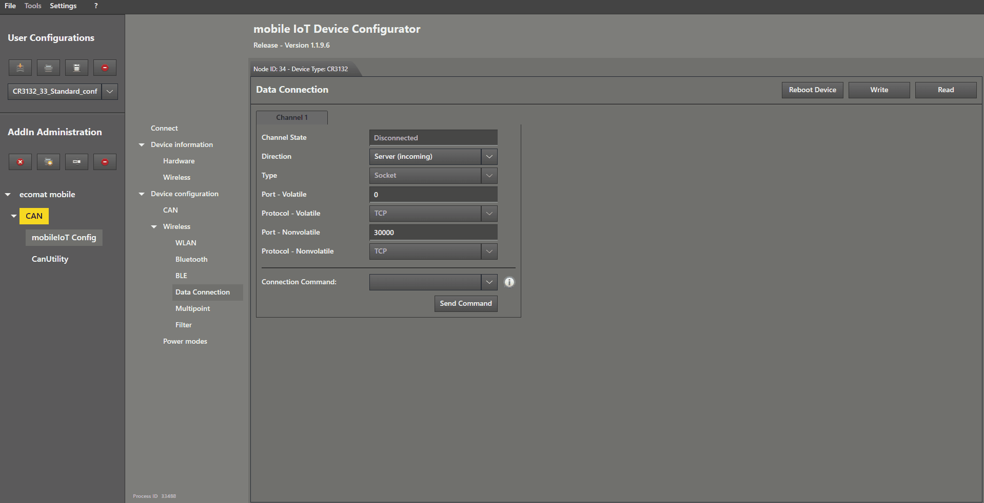Open the Tools menu
This screenshot has width=984, height=503.
(33, 6)
